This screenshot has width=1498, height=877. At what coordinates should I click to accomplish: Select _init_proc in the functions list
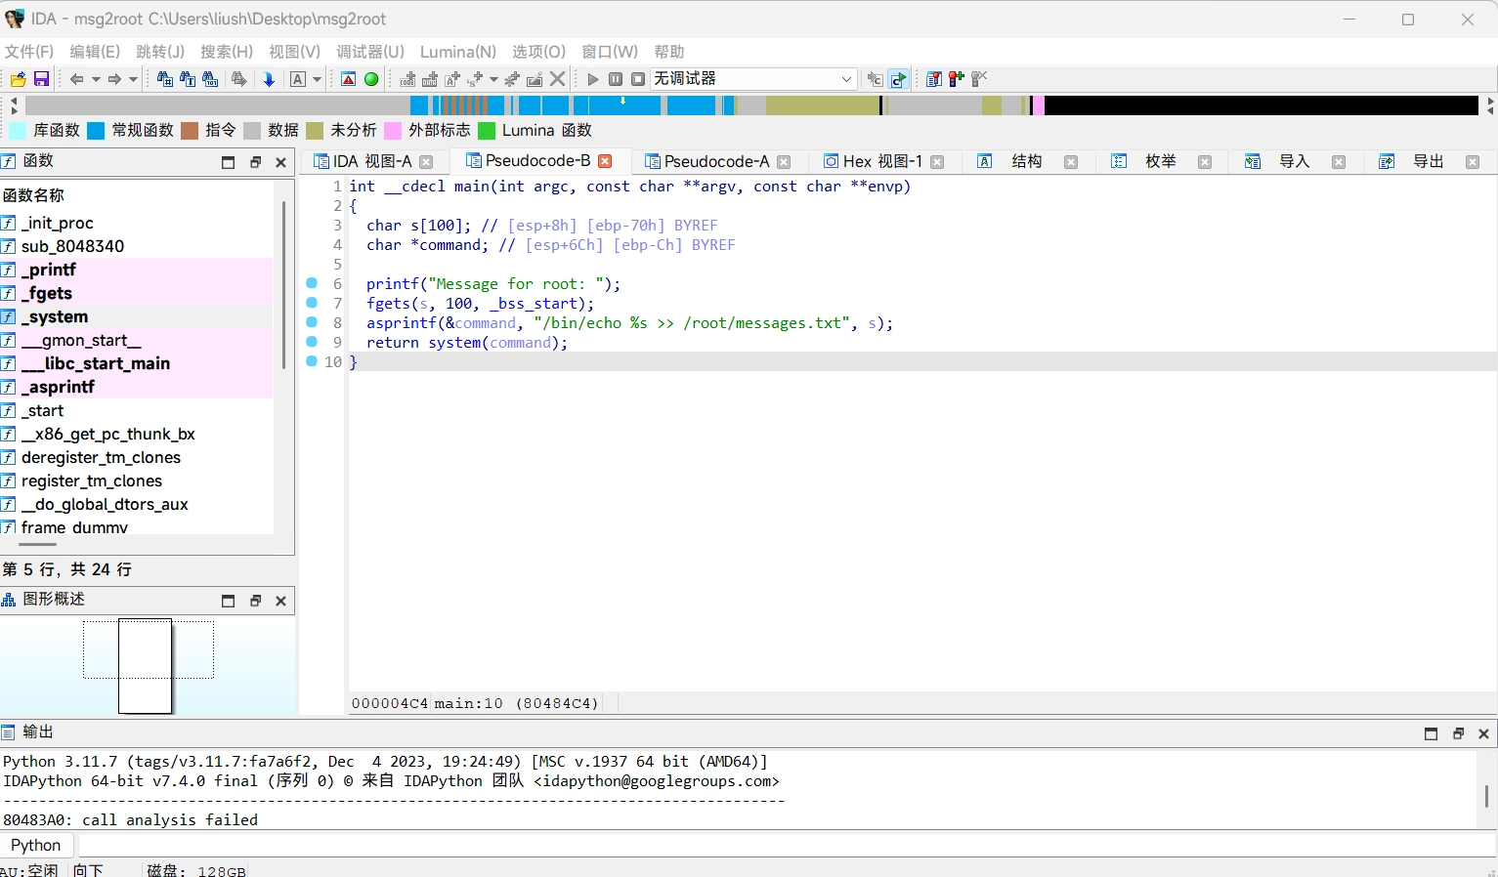[x=137, y=223]
